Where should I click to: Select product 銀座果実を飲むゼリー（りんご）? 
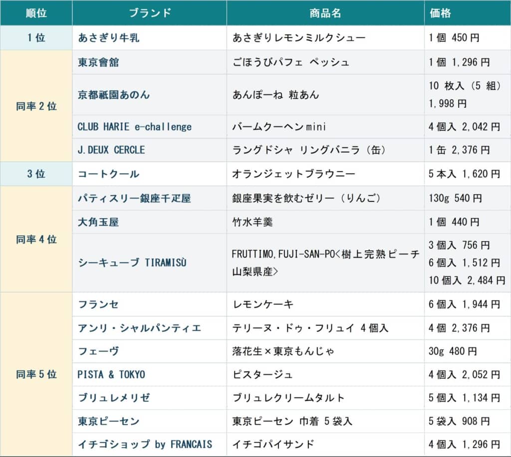(306, 198)
